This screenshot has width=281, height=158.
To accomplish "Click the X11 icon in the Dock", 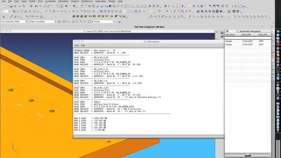I will [278, 89].
